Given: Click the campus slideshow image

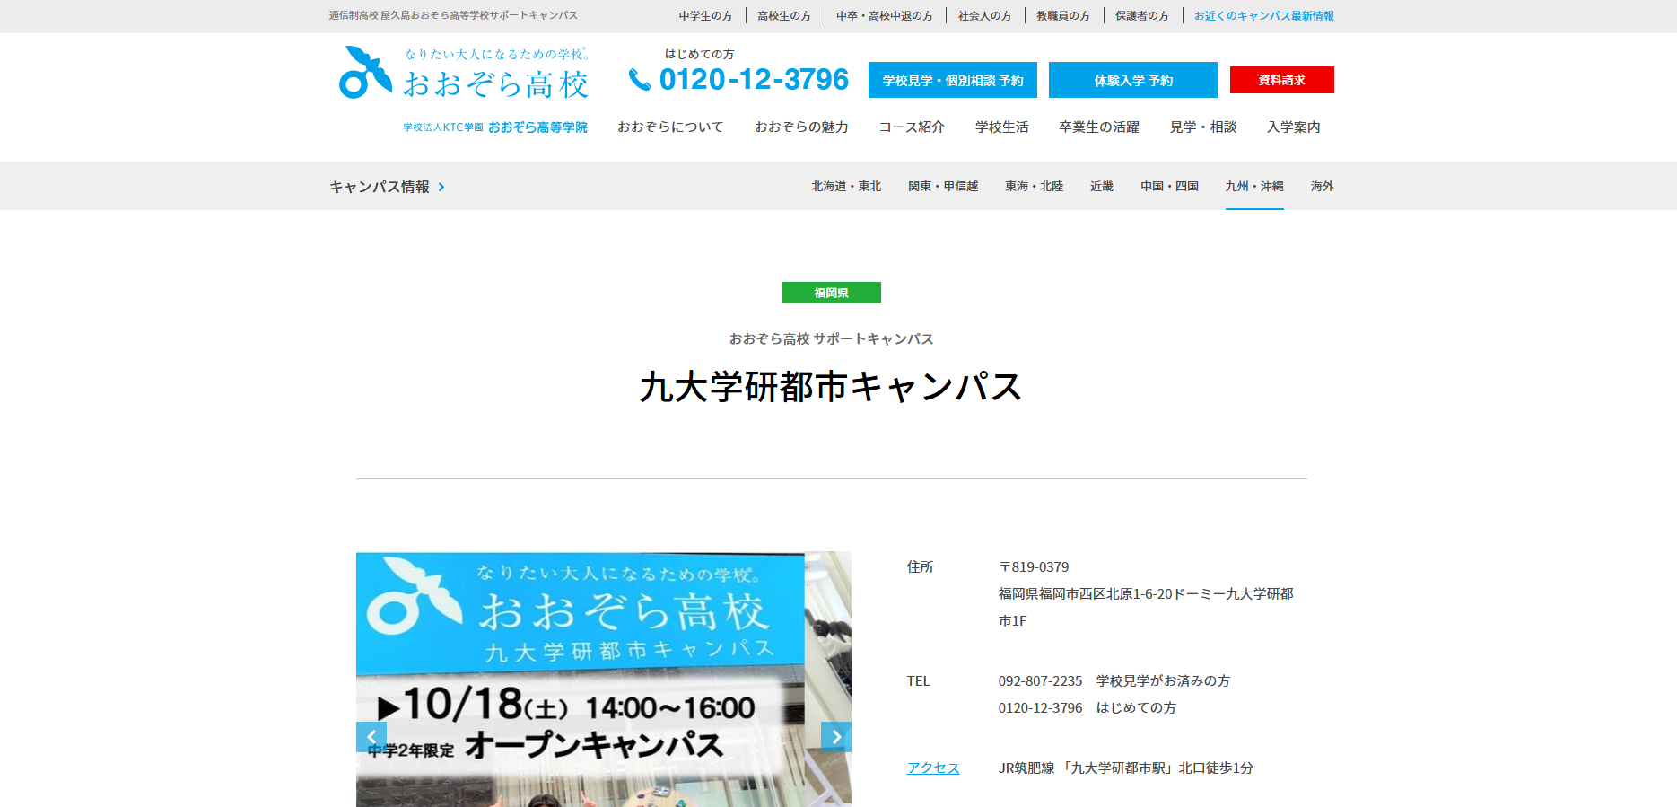Looking at the screenshot, I should coord(604,679).
